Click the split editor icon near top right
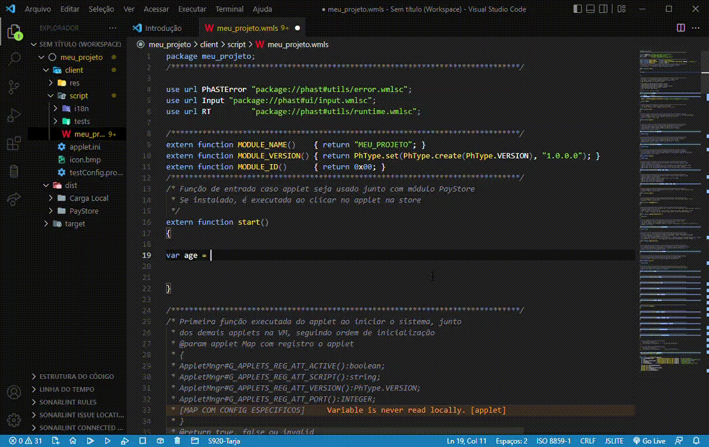This screenshot has width=709, height=447. pyautogui.click(x=681, y=27)
